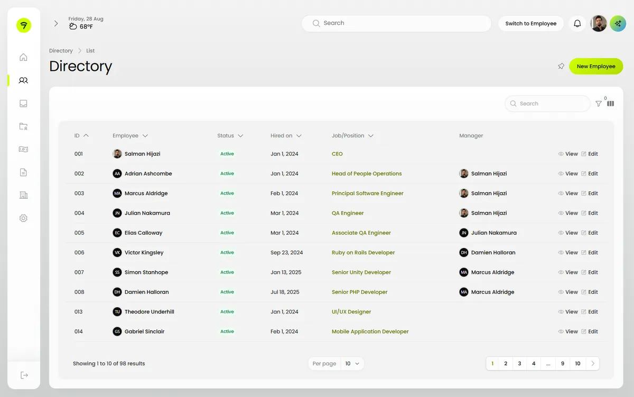The width and height of the screenshot is (634, 397).
Task: Sort by Employee column chevron
Action: [x=145, y=136]
